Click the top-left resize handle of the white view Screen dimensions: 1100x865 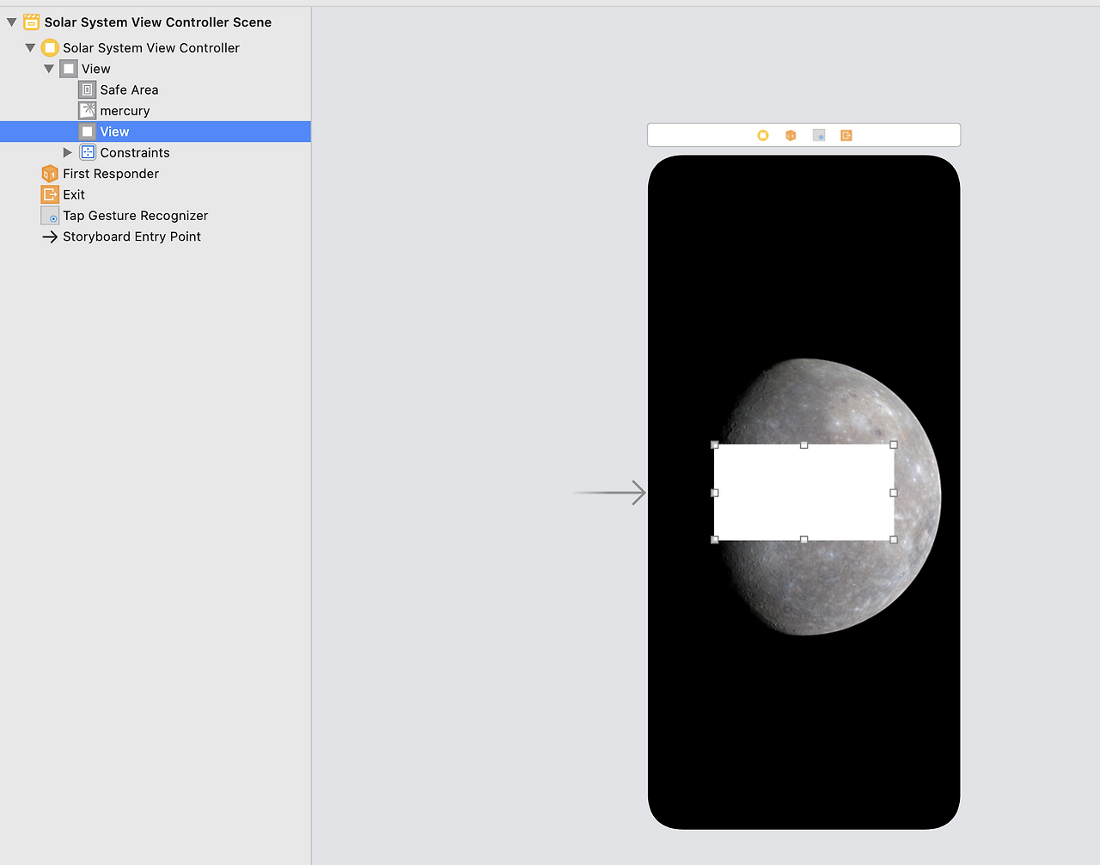715,445
